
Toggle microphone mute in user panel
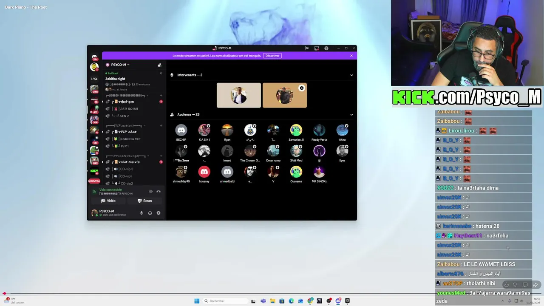pos(142,213)
